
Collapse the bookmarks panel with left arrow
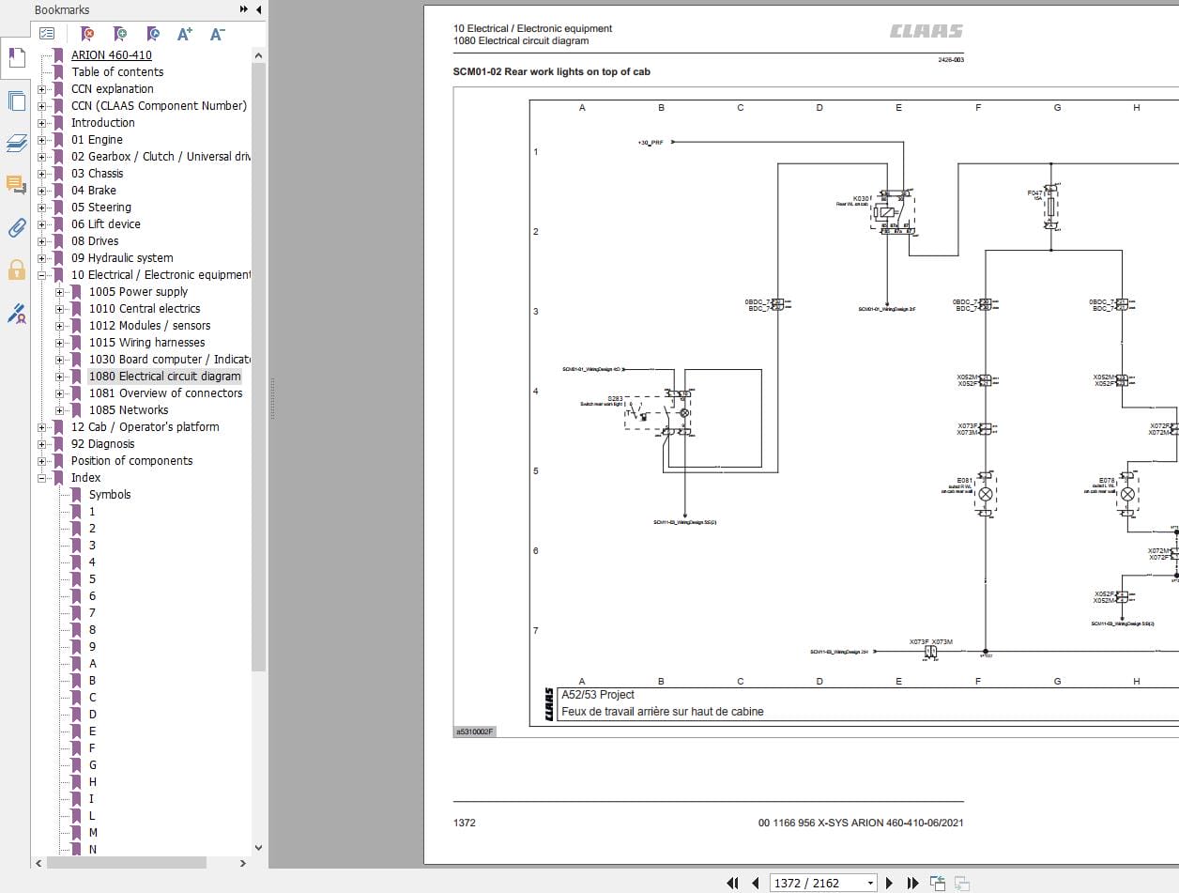tap(257, 9)
